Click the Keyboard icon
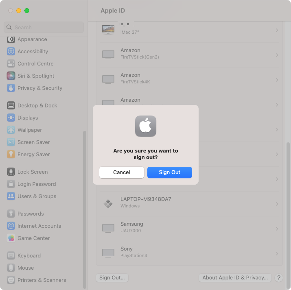291x290 pixels. point(11,255)
